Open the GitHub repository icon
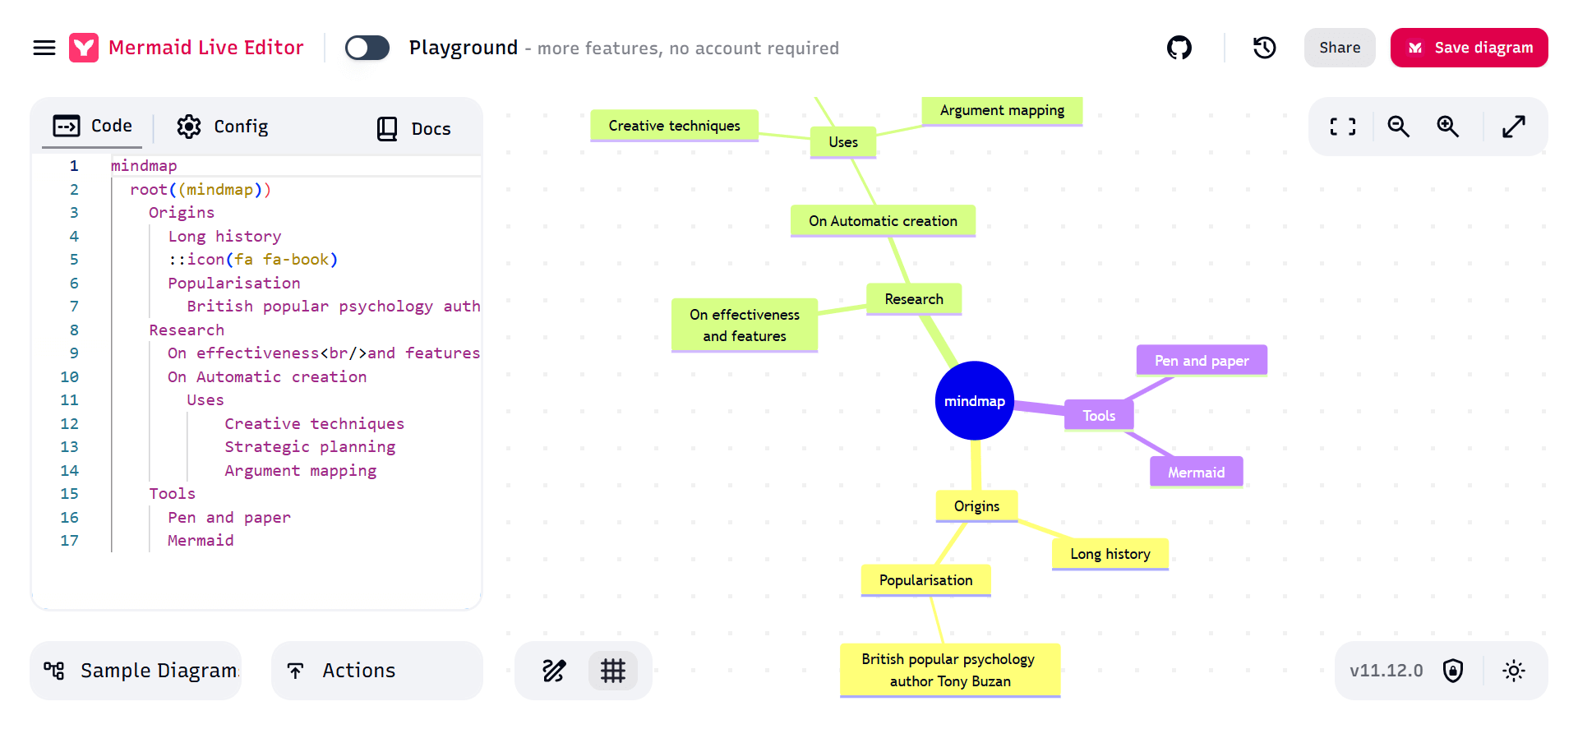Screen dimensions: 1578x729 click(1179, 48)
